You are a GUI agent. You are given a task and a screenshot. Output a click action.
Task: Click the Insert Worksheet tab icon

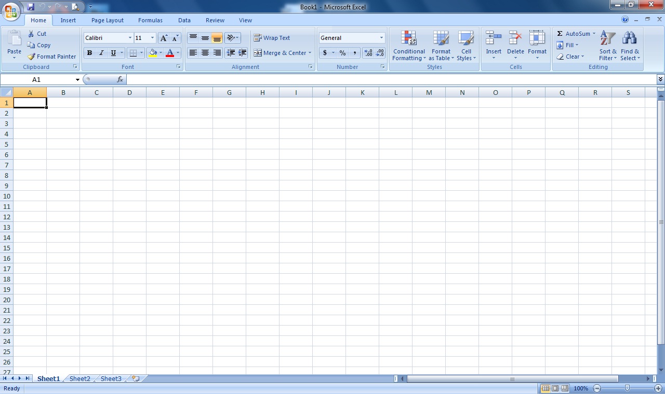(x=136, y=379)
